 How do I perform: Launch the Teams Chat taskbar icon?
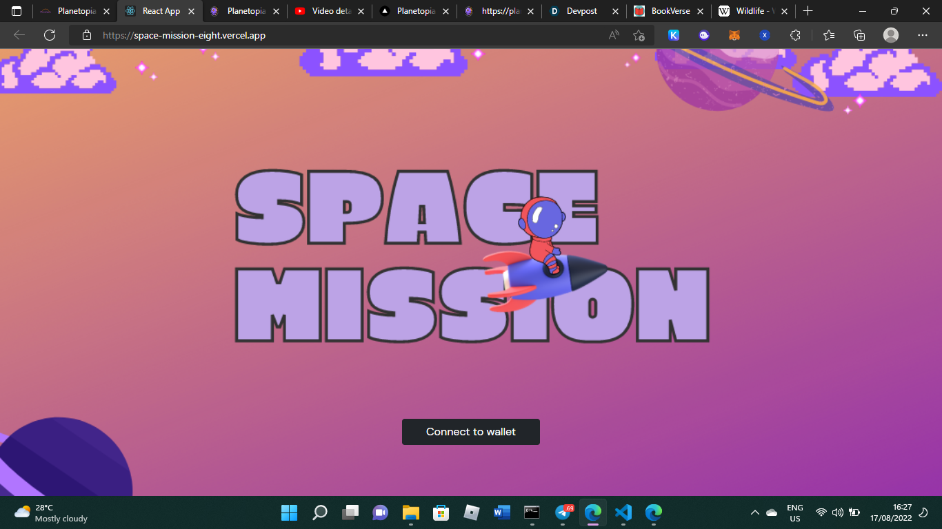click(380, 512)
